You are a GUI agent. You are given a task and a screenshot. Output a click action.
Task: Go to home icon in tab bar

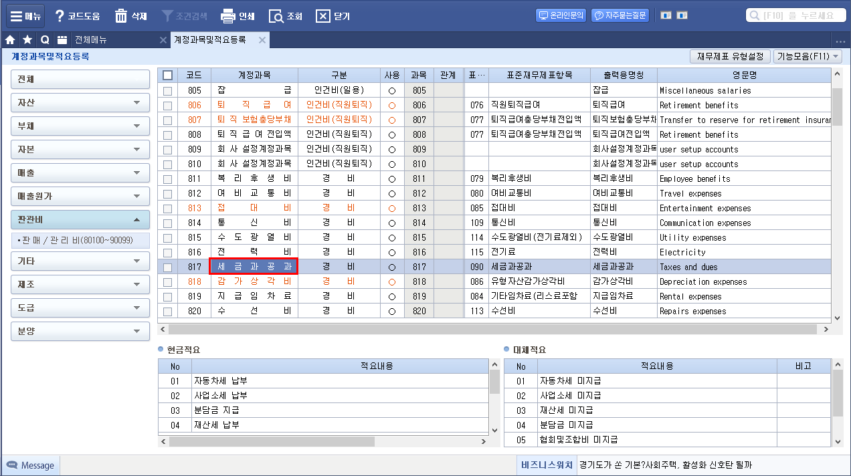tap(10, 40)
